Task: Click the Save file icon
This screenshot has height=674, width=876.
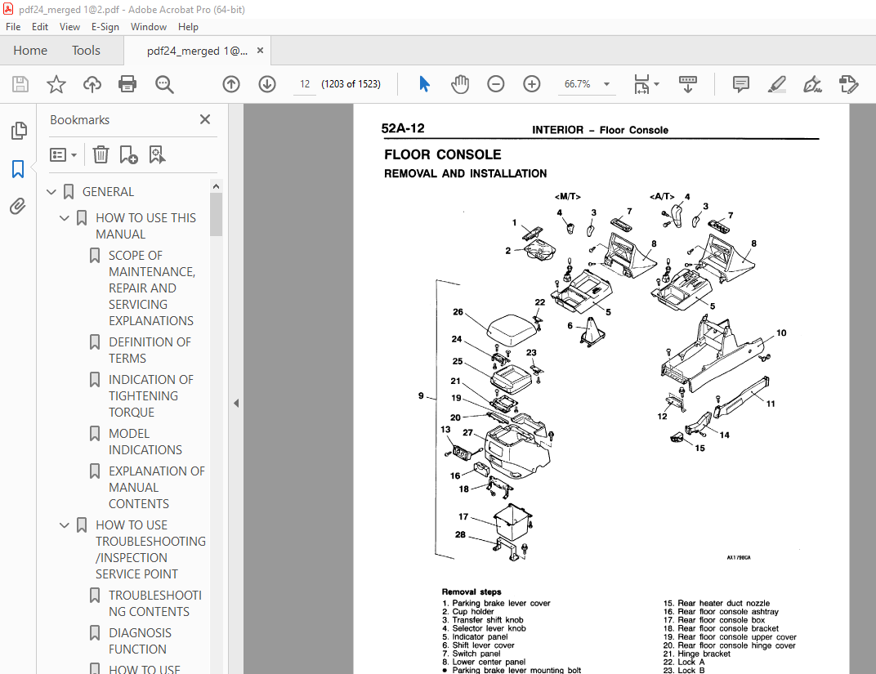Action: (20, 84)
